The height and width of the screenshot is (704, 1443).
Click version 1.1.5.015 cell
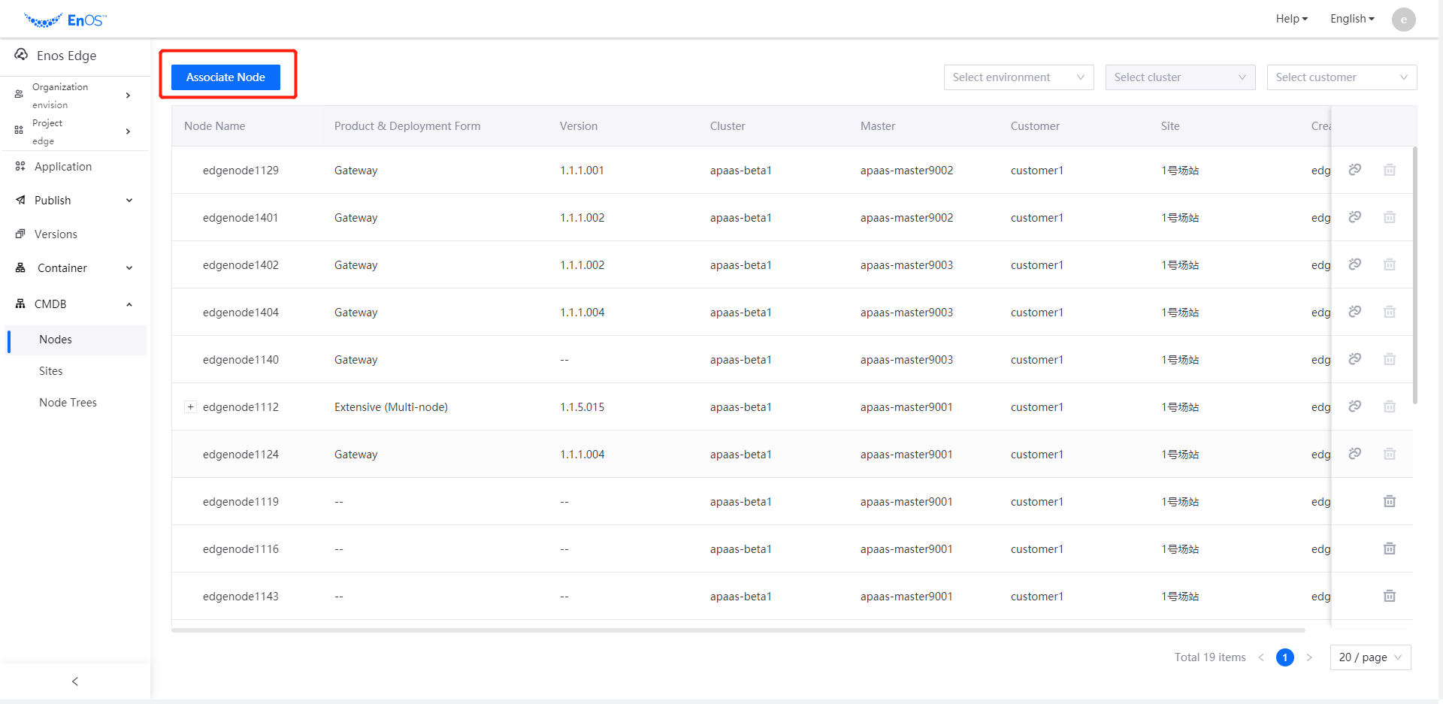(582, 407)
